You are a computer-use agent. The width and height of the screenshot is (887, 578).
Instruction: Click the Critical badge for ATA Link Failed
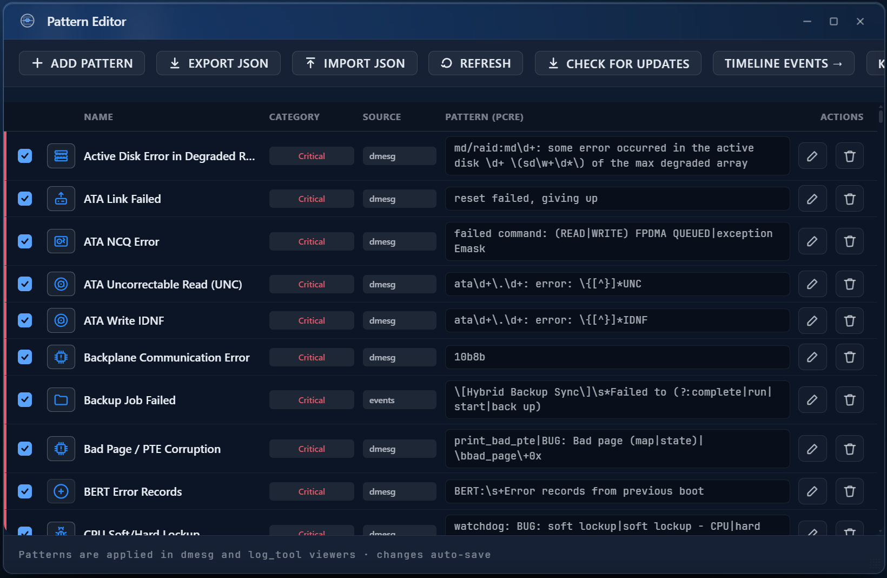pyautogui.click(x=312, y=199)
